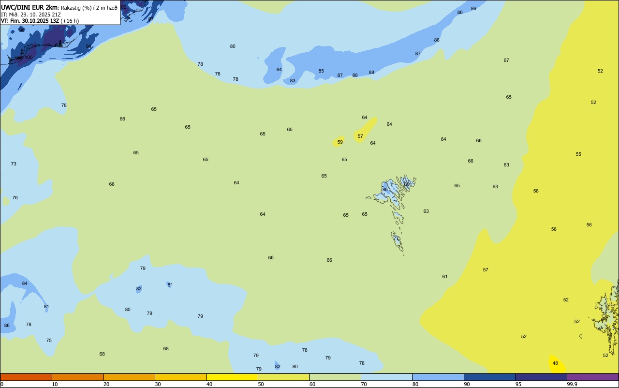The height and width of the screenshot is (388, 619).
Task: Click the light green 60–70 legend band
Action: point(335,377)
